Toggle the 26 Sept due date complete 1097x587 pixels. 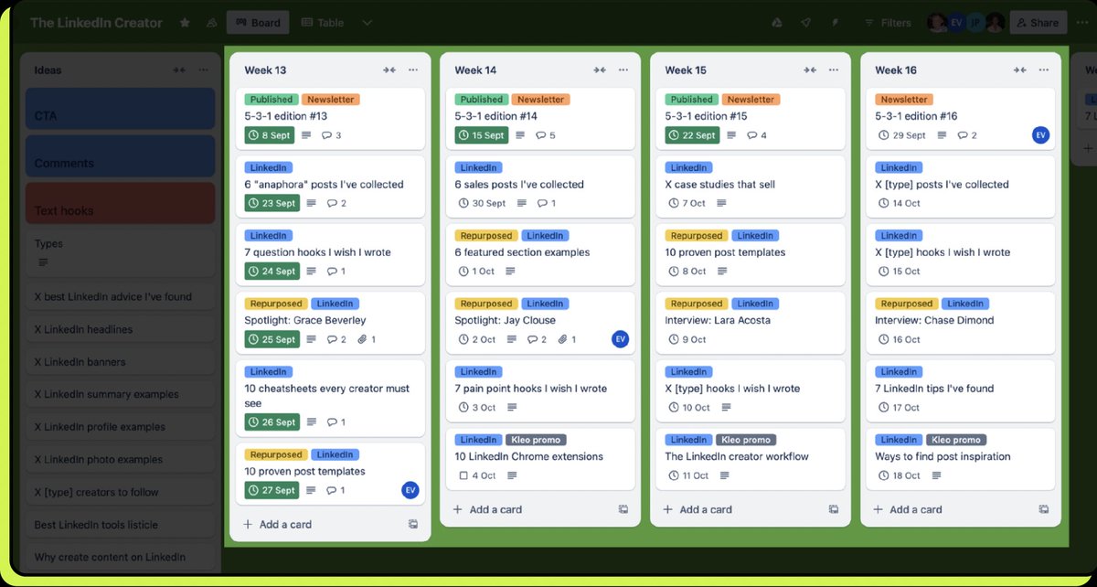click(272, 422)
